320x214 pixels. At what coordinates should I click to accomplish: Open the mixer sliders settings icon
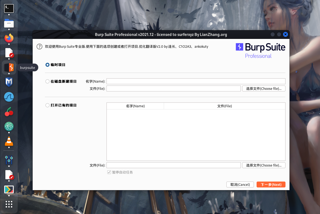[x=9, y=160]
